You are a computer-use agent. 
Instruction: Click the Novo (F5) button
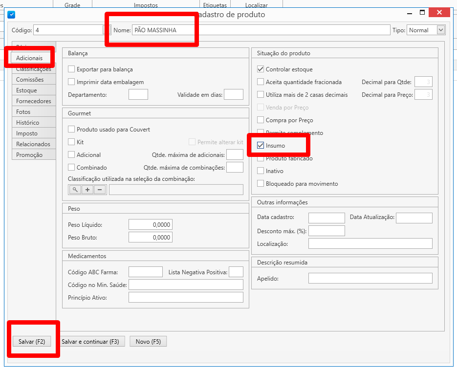pyautogui.click(x=148, y=342)
